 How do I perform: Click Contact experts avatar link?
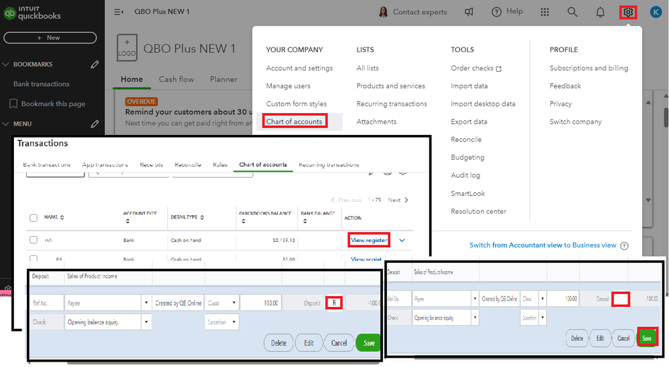tap(413, 12)
